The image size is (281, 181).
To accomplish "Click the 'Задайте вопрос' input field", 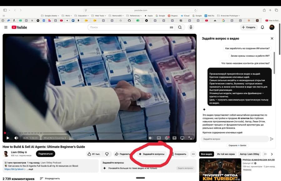I will click(x=235, y=139).
